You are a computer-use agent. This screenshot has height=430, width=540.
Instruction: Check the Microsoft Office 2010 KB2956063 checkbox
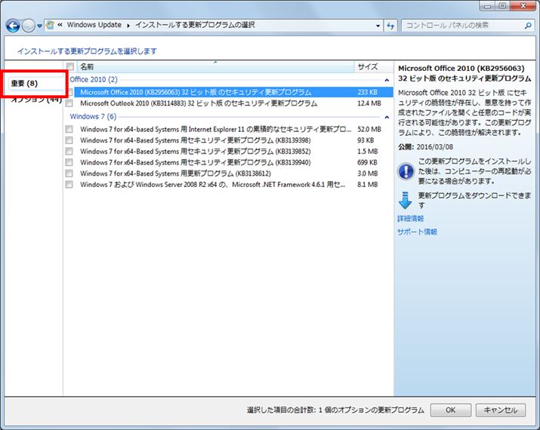tap(70, 92)
